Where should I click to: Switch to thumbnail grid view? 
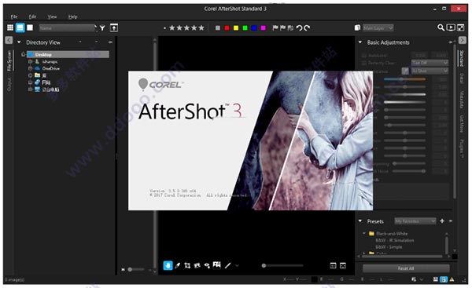[10, 27]
